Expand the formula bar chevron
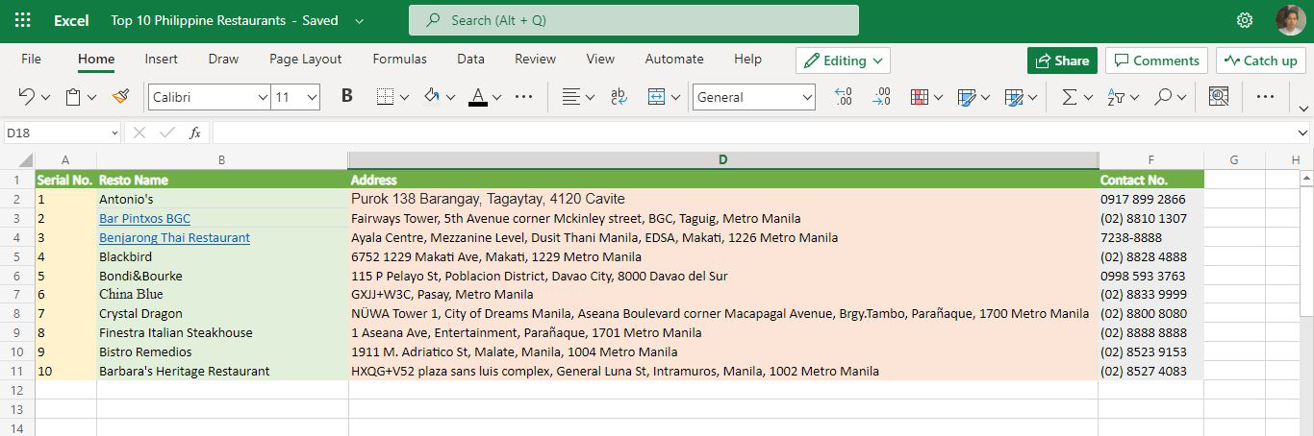This screenshot has height=436, width=1314. click(x=1302, y=133)
